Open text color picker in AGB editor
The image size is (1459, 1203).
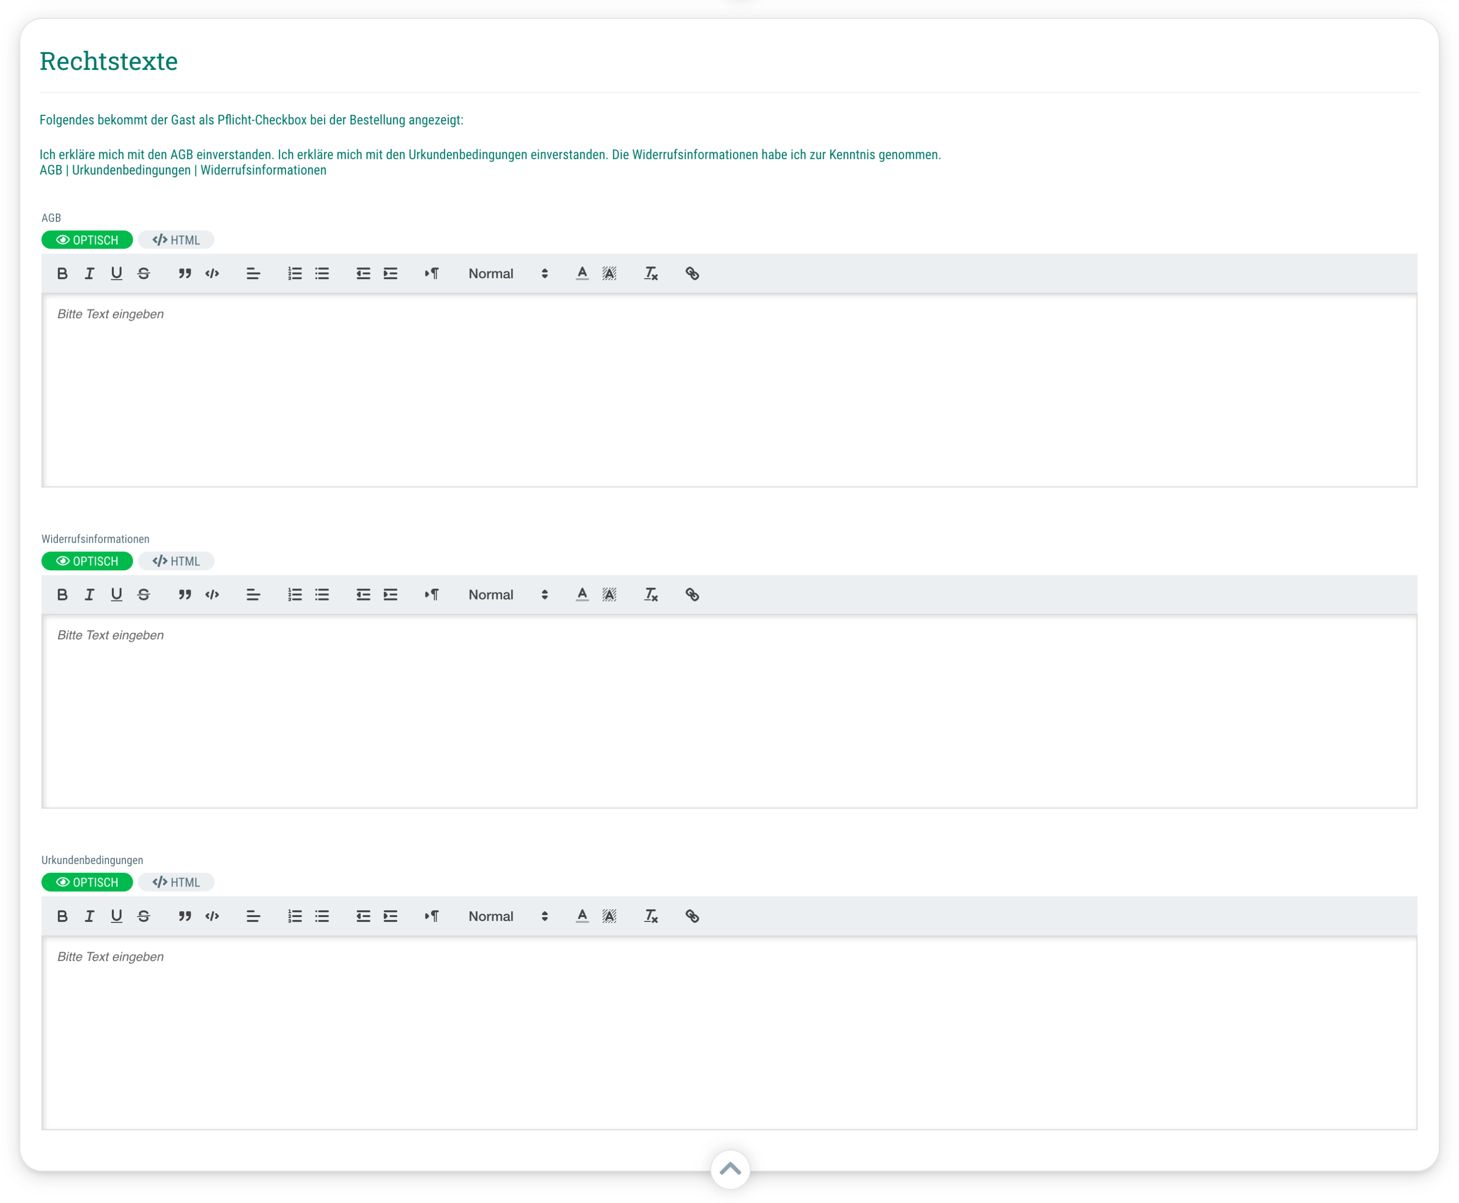[x=582, y=274]
